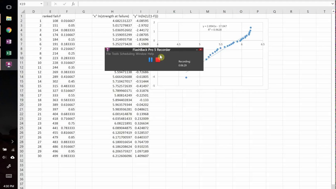The image size is (336, 189).
Task: Open File Explorer from the taskbar
Action: click(x=9, y=19)
